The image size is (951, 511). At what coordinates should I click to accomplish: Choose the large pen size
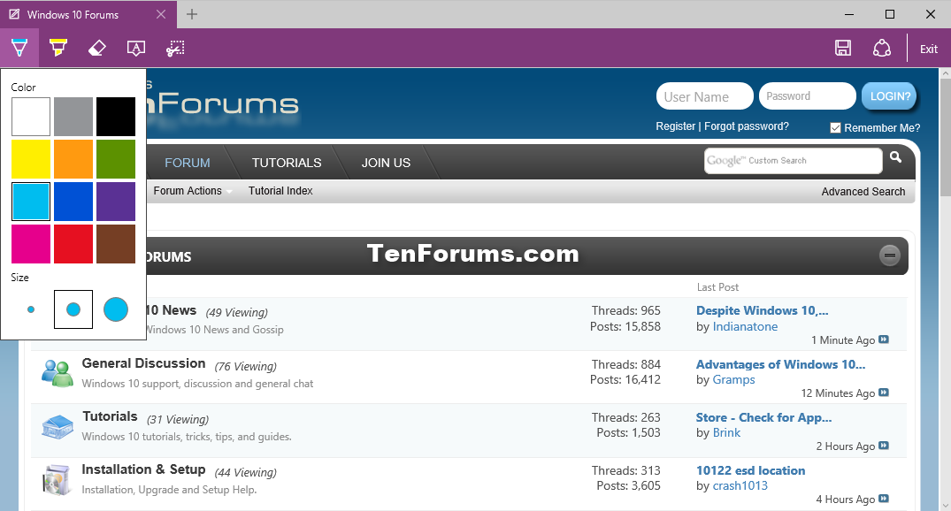(116, 309)
